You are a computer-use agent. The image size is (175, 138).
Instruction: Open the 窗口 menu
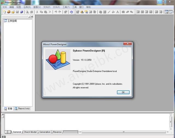coord(81,7)
